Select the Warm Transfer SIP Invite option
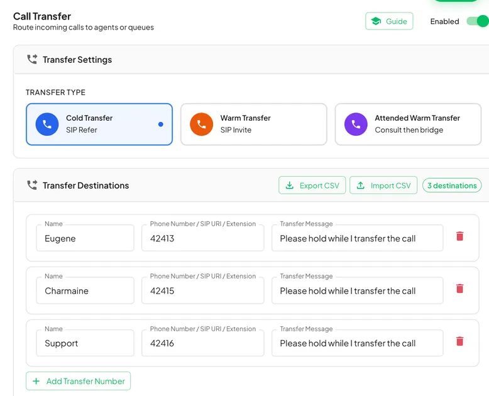This screenshot has width=489, height=396. click(253, 124)
